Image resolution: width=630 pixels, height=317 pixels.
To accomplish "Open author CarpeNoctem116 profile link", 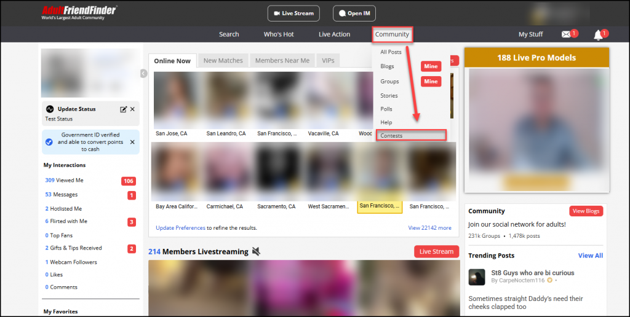I will (522, 281).
